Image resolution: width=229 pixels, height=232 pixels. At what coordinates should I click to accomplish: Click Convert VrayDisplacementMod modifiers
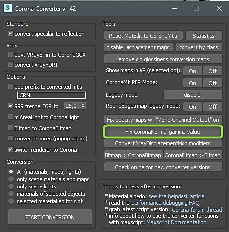(163, 143)
